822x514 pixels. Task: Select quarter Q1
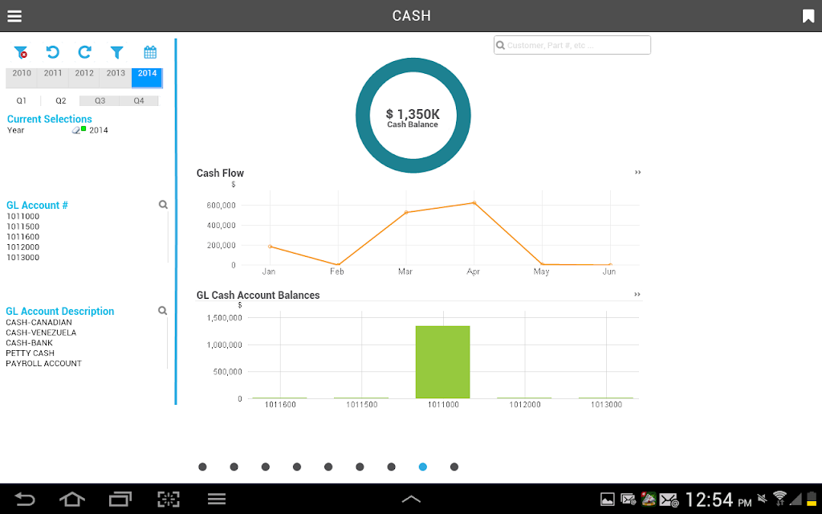point(21,100)
